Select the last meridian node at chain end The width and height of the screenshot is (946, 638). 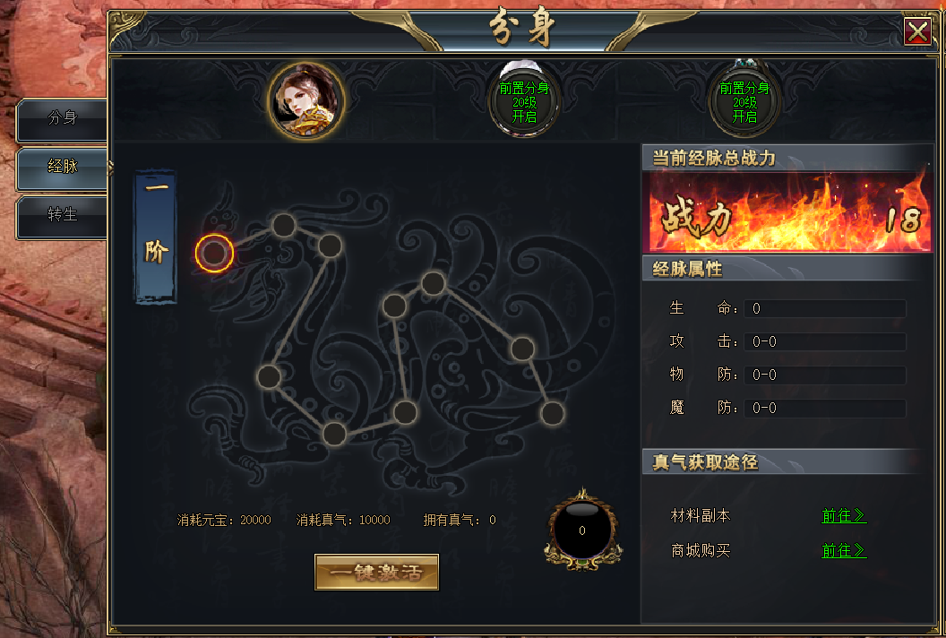[552, 413]
